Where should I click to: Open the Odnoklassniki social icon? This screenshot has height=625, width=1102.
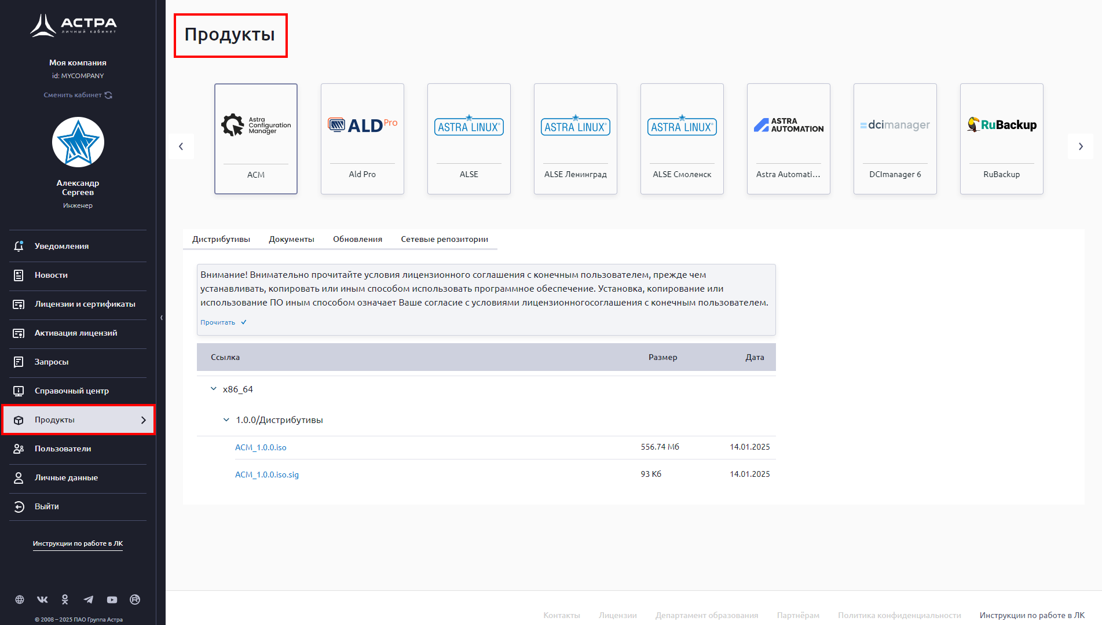[65, 600]
